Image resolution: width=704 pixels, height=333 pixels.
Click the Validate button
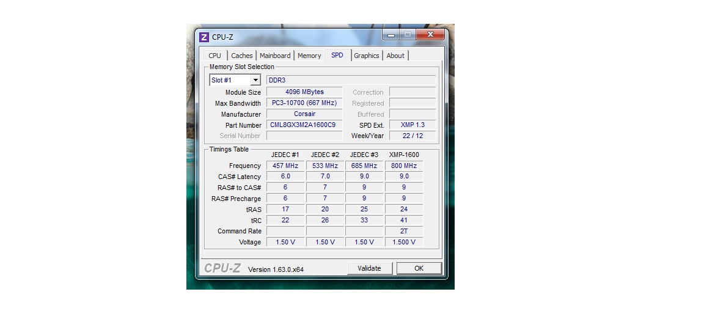[x=369, y=268]
